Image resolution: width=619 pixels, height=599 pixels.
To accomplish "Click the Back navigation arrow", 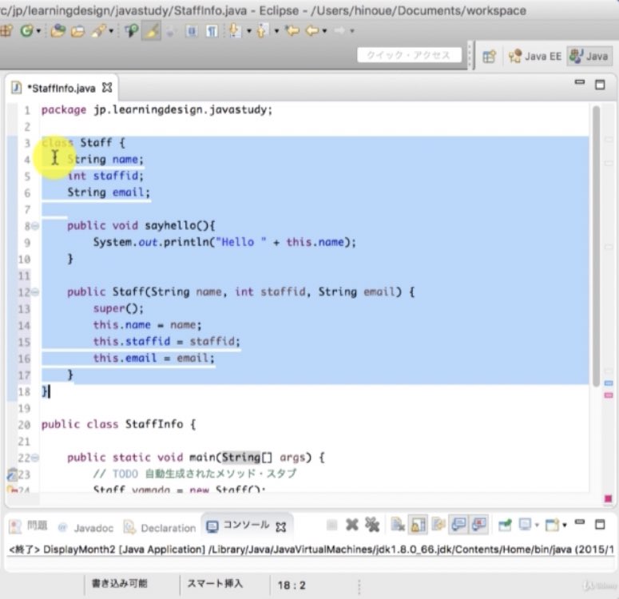I will [312, 30].
